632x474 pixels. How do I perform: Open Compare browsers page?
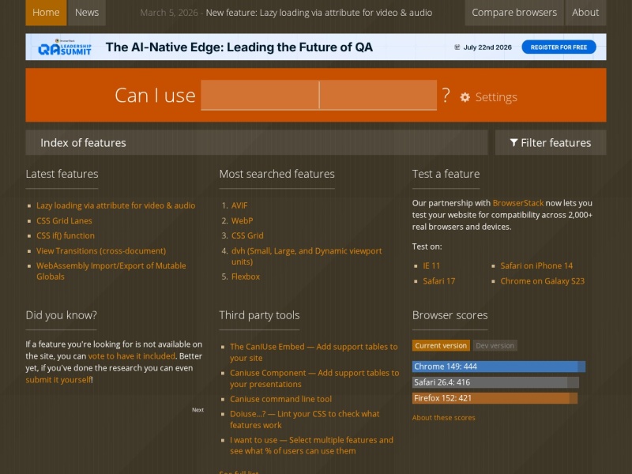point(514,13)
